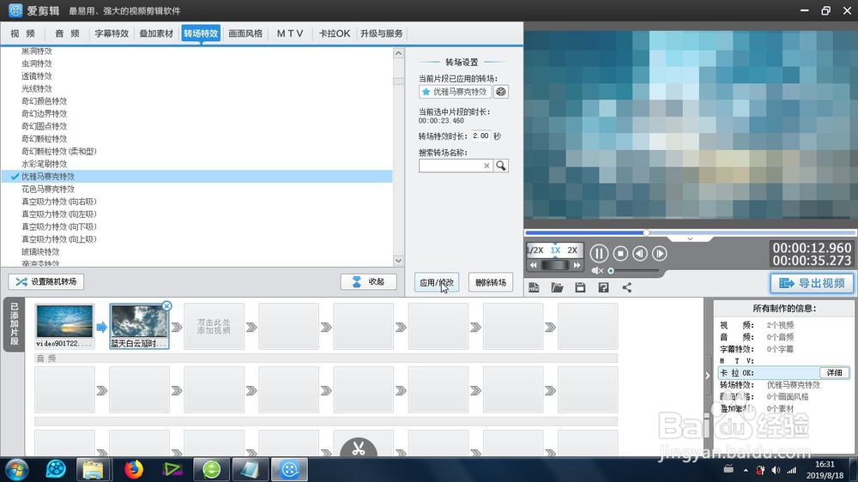Select the 花色马赛克特效 transition
858x482 pixels.
click(48, 190)
